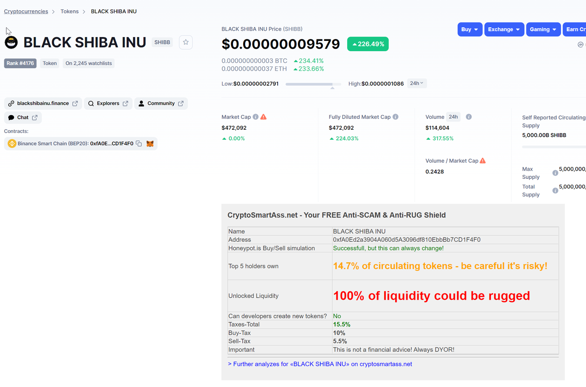The image size is (586, 387).
Task: Click Volume / Market Cap warning icon
Action: [x=483, y=160]
